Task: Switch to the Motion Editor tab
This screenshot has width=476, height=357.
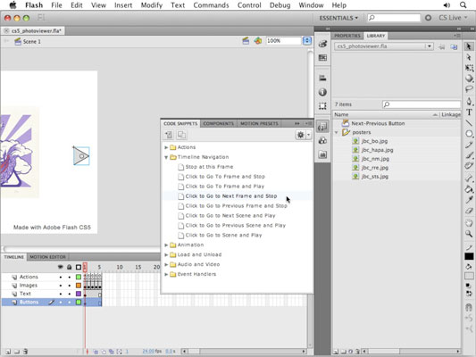Action: 47,257
